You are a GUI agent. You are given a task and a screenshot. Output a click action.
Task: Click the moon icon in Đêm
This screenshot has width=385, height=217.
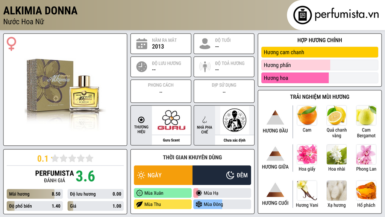(x=230, y=175)
